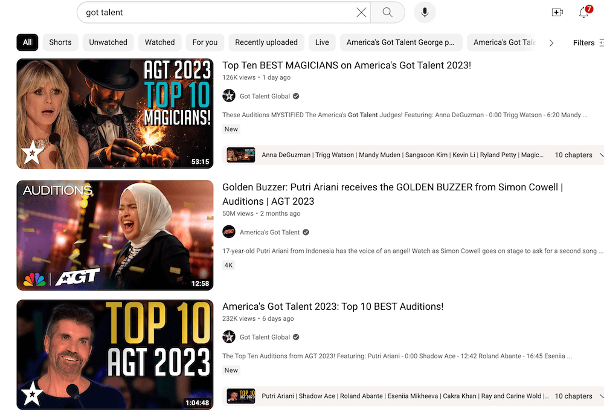
Task: Open title America's Got Talent 2023: Top 10 BEST Auditions
Action: 333,306
